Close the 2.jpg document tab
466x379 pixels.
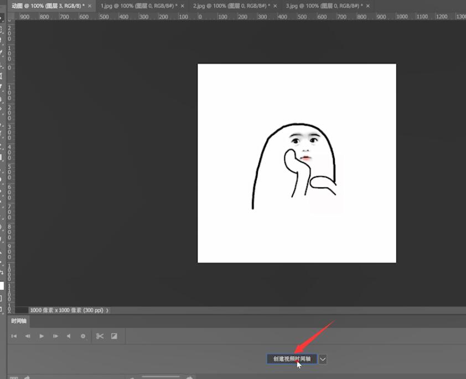tap(275, 6)
